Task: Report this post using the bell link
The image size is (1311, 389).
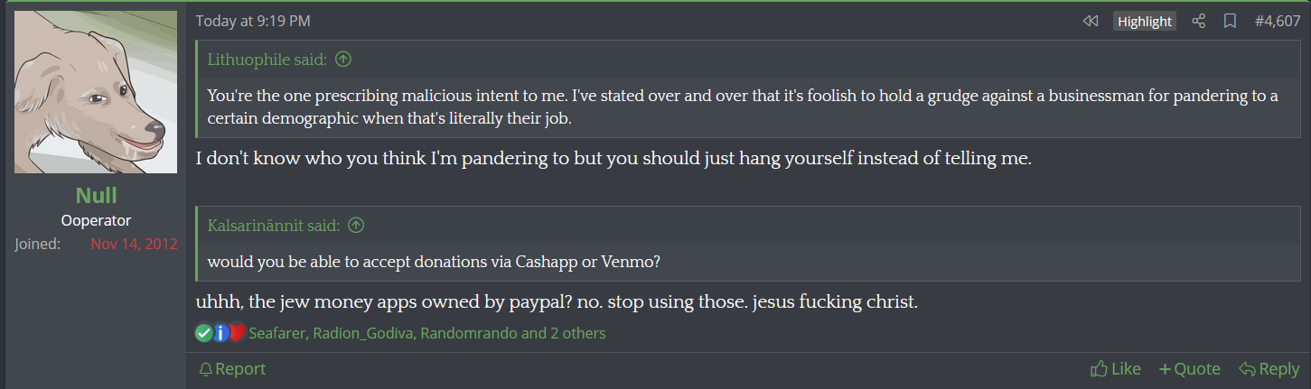Action: point(232,369)
